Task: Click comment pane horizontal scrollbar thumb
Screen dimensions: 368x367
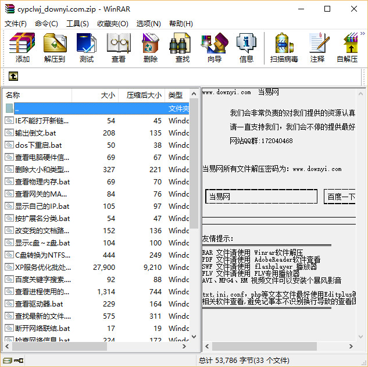Action: pyautogui.click(x=265, y=346)
